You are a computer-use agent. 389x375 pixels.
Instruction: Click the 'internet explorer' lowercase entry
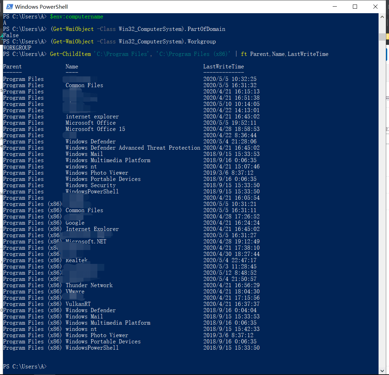point(92,116)
